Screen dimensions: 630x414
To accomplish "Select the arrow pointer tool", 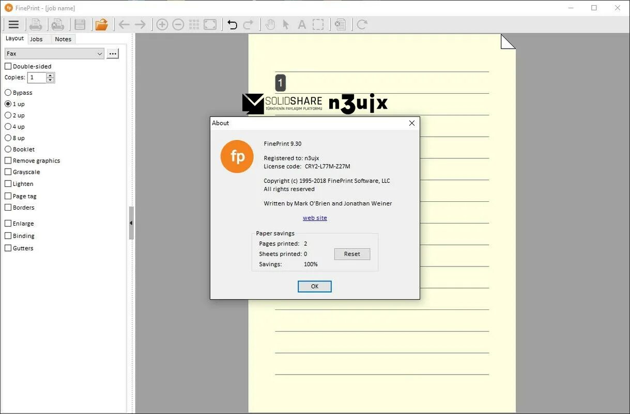I will (285, 24).
